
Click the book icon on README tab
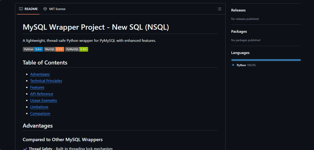(21, 9)
